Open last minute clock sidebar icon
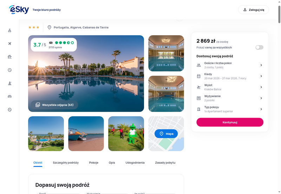The width and height of the screenshot is (281, 194). (x=10, y=70)
